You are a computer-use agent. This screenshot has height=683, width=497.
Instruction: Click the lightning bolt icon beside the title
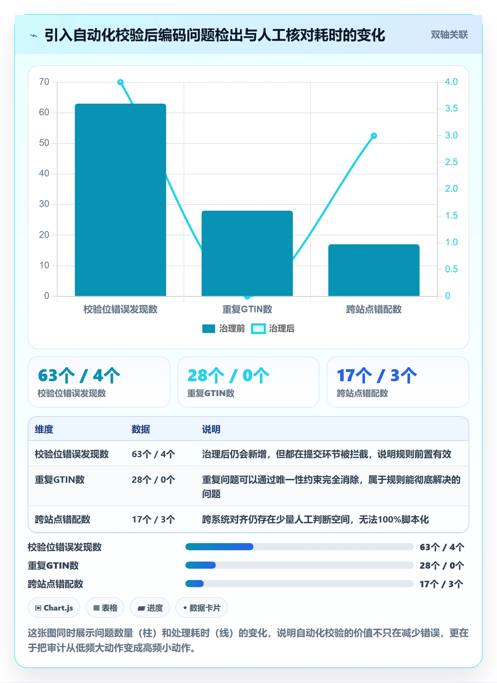click(x=34, y=35)
